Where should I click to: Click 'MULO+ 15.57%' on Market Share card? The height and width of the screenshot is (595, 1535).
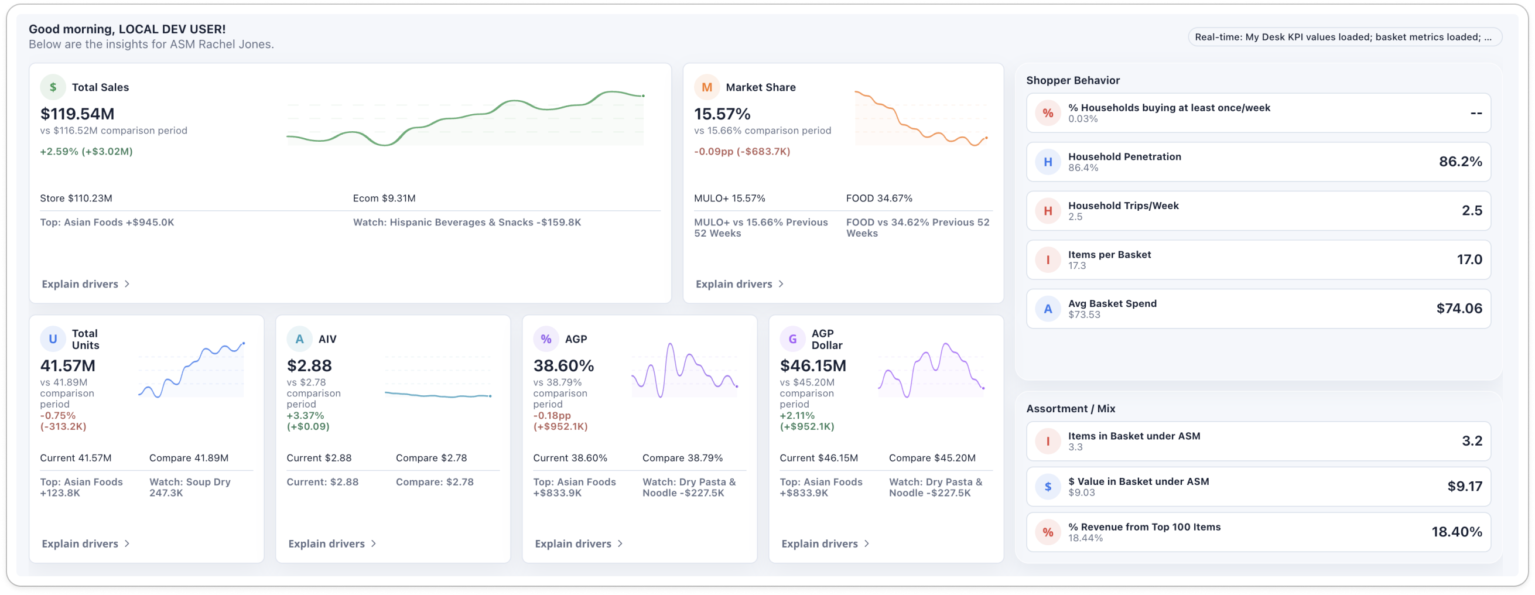click(729, 199)
